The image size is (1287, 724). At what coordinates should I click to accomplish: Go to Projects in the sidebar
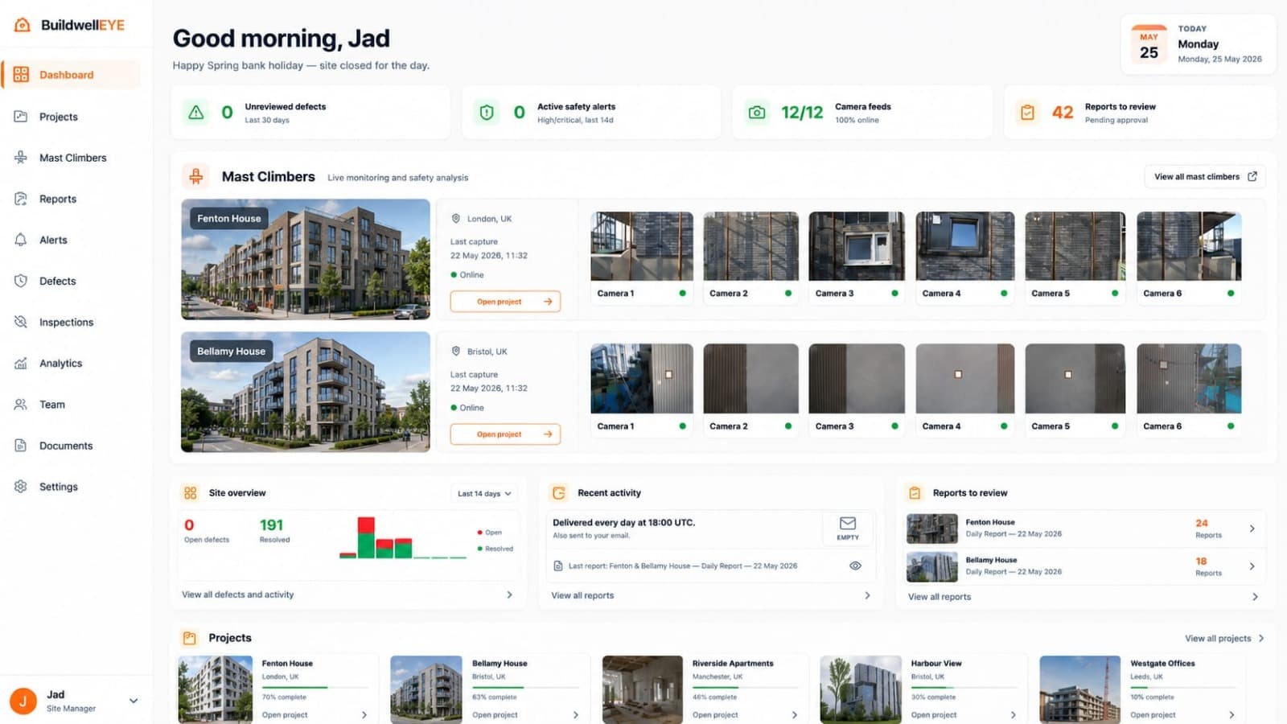tap(58, 117)
